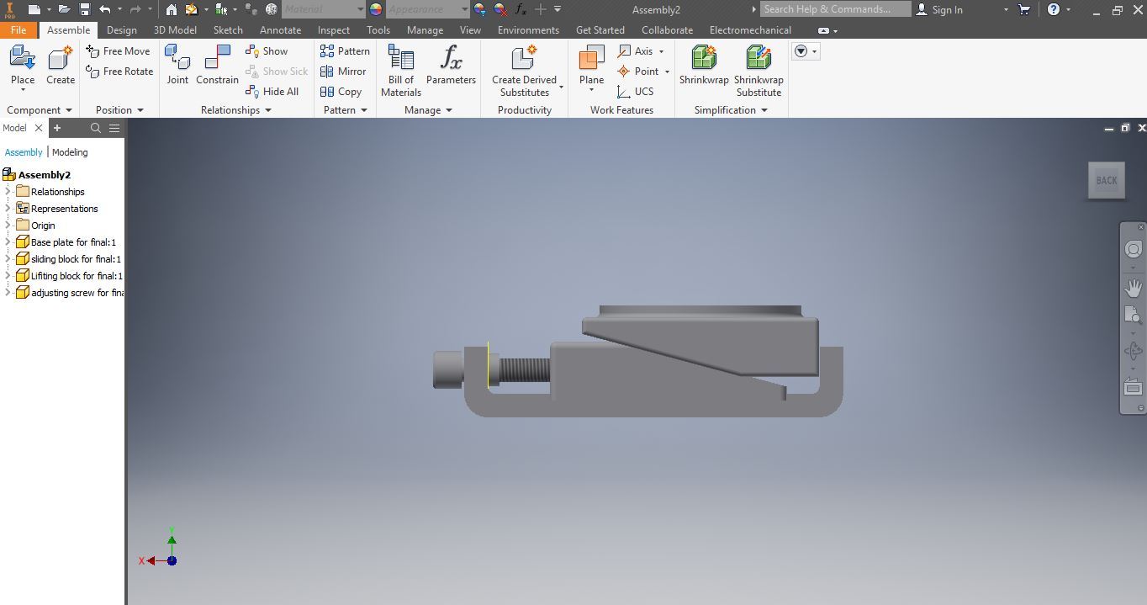Click the Place component icon
The image size is (1147, 605).
point(23,59)
